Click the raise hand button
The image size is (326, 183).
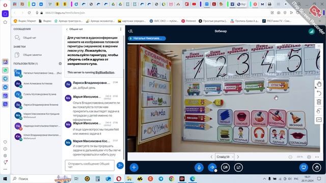(x=317, y=167)
